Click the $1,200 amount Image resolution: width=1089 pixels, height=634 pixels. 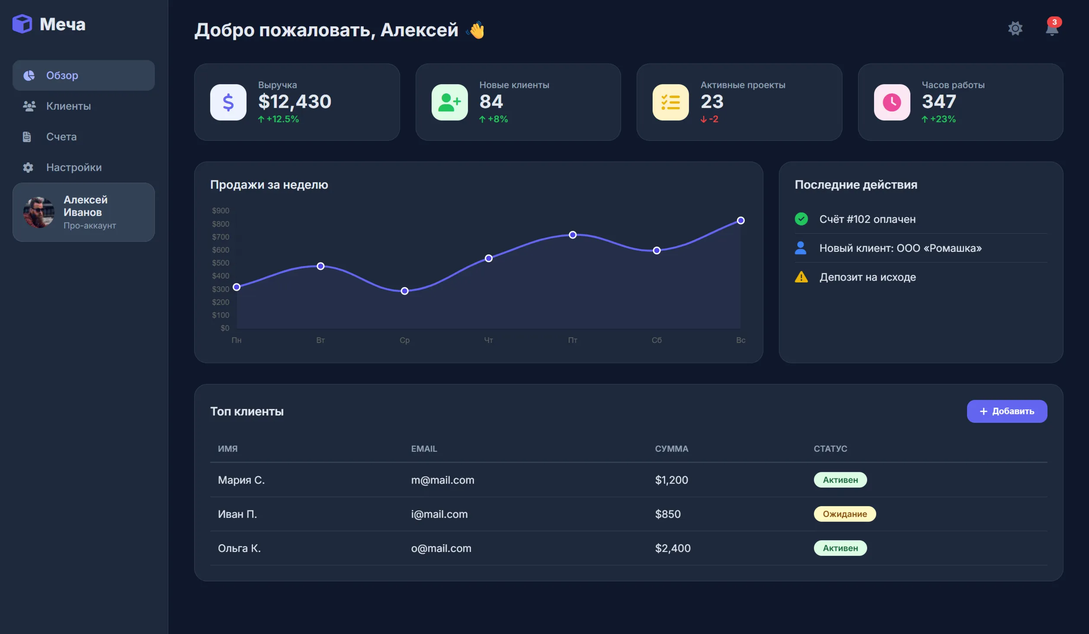(671, 480)
